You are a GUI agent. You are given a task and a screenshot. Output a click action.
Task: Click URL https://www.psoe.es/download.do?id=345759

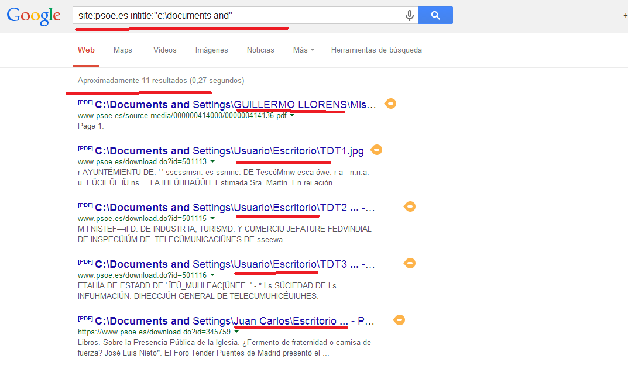tap(154, 332)
